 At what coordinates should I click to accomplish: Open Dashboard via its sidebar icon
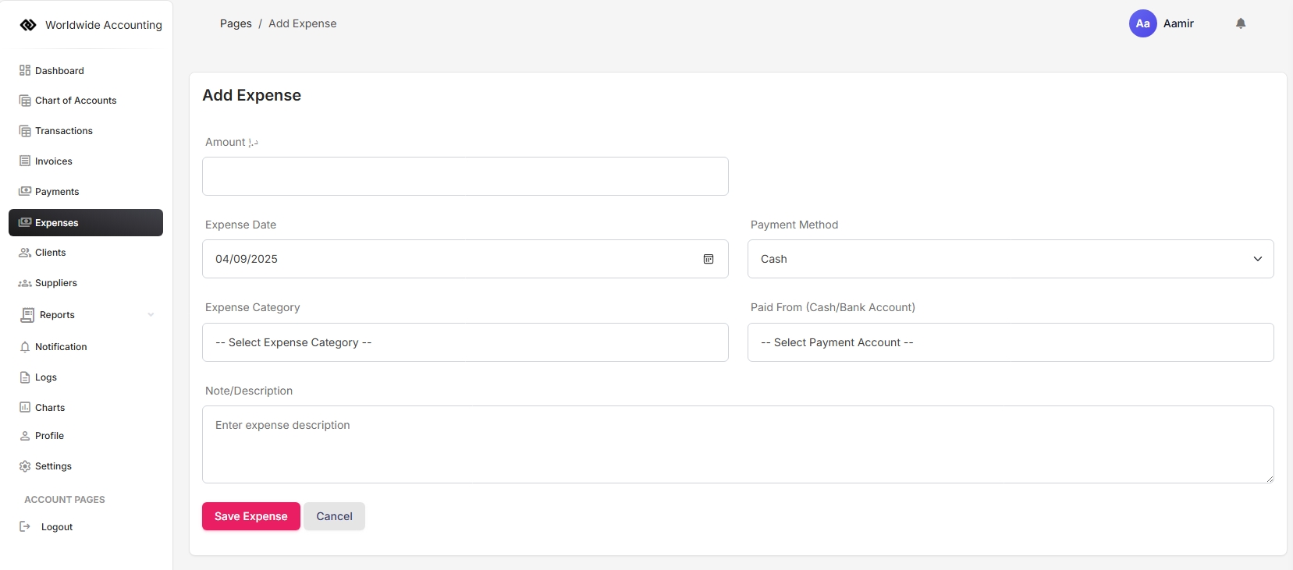pos(25,71)
